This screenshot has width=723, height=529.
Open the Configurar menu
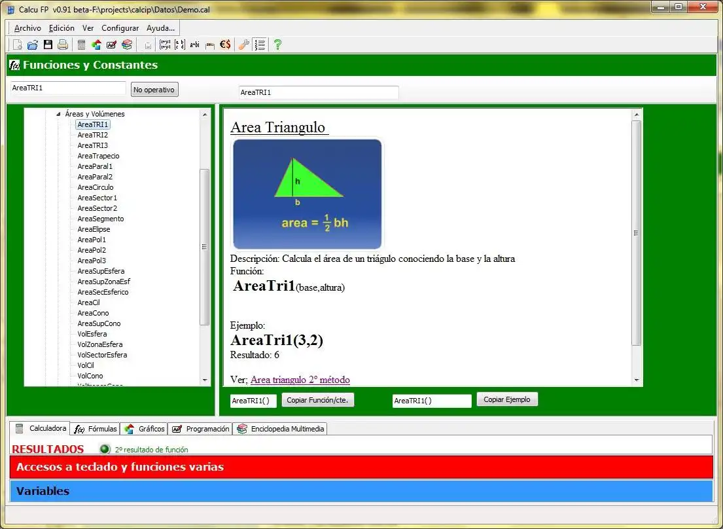coord(120,28)
